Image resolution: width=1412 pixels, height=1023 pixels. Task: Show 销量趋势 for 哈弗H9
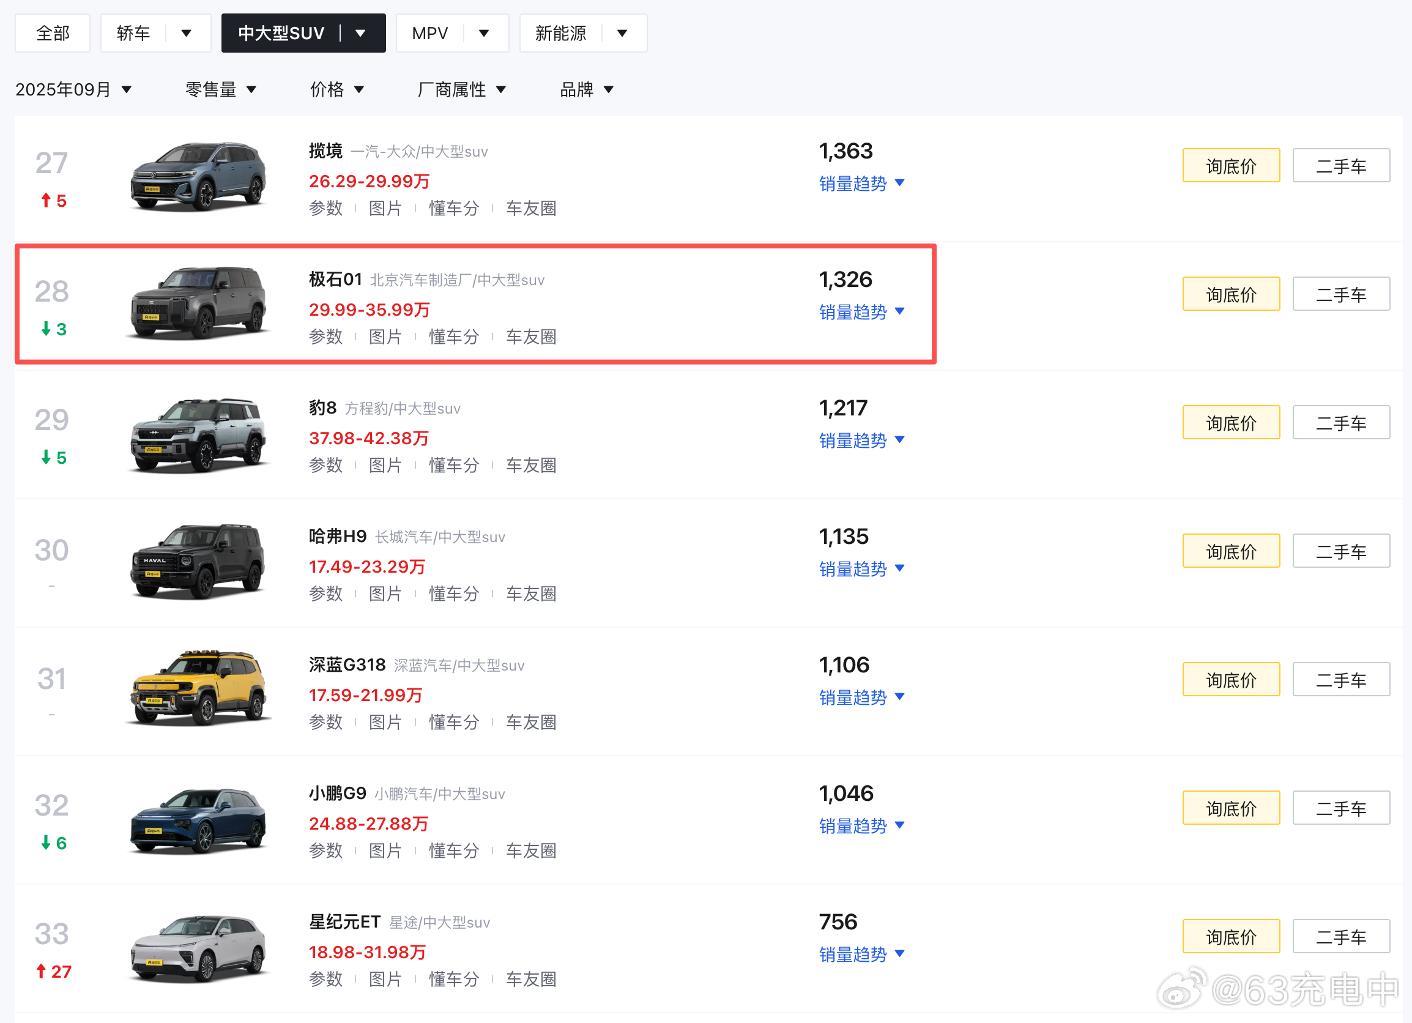pyautogui.click(x=861, y=569)
